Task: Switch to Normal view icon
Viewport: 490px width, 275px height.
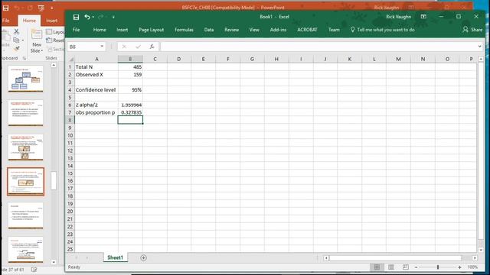Action: (377, 267)
